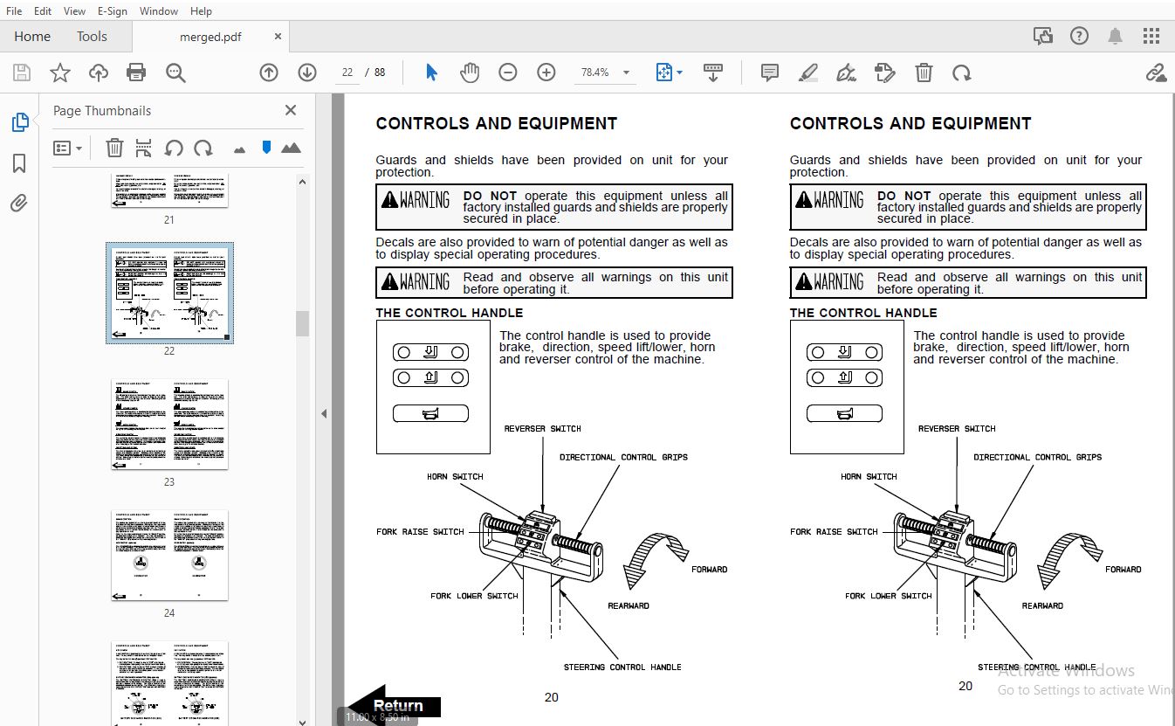Open the zoom level 78.4% dropdown

tap(604, 73)
